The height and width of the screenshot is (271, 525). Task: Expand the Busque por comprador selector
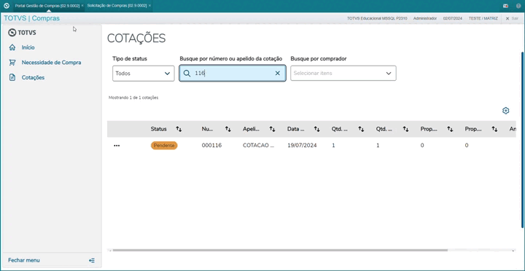tap(343, 74)
